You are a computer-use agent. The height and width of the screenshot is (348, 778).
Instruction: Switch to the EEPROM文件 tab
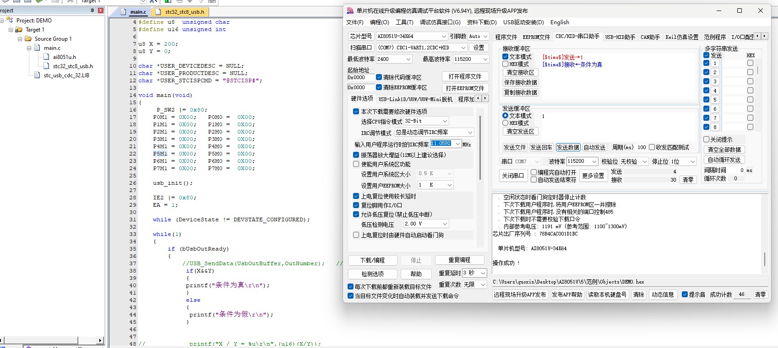click(536, 37)
